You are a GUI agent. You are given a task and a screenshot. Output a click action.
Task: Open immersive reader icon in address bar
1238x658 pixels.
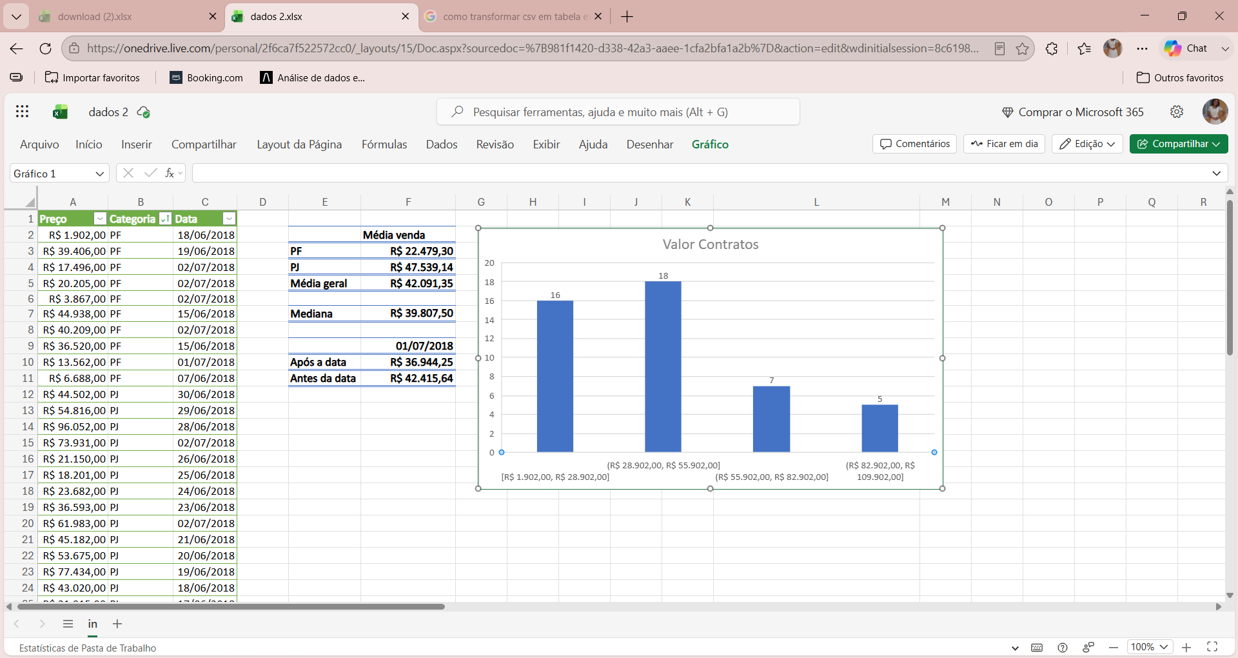click(999, 48)
